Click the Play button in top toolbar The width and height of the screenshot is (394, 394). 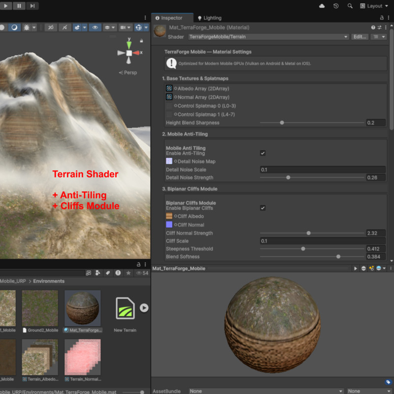click(5, 5)
